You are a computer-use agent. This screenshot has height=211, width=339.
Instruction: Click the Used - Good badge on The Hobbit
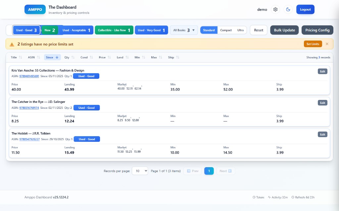[x=87, y=139]
